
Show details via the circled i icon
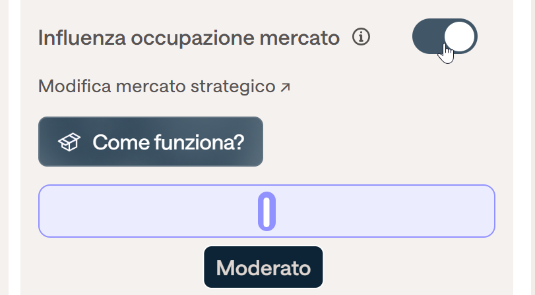point(361,37)
